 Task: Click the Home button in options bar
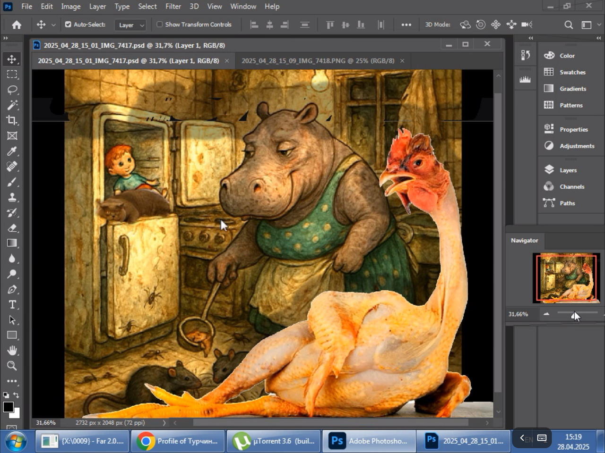pyautogui.click(x=17, y=25)
